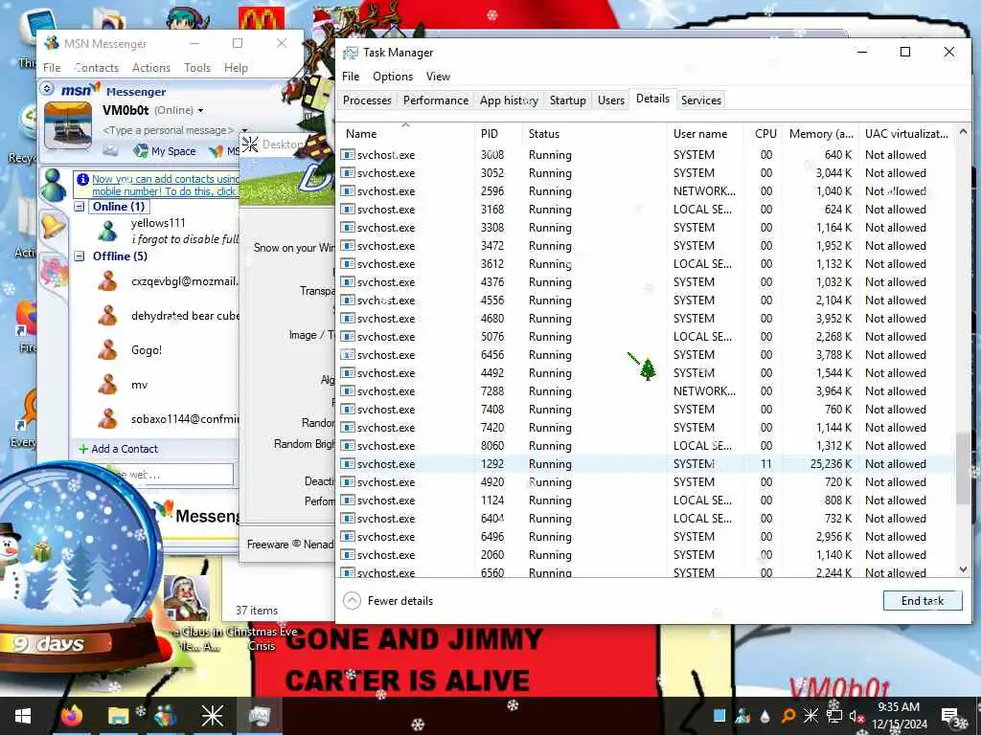This screenshot has width=981, height=735.
Task: Open Contacts menu in MSN Messenger
Action: 97,68
